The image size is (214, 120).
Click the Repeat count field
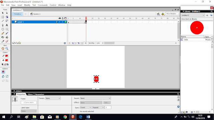(108, 107)
